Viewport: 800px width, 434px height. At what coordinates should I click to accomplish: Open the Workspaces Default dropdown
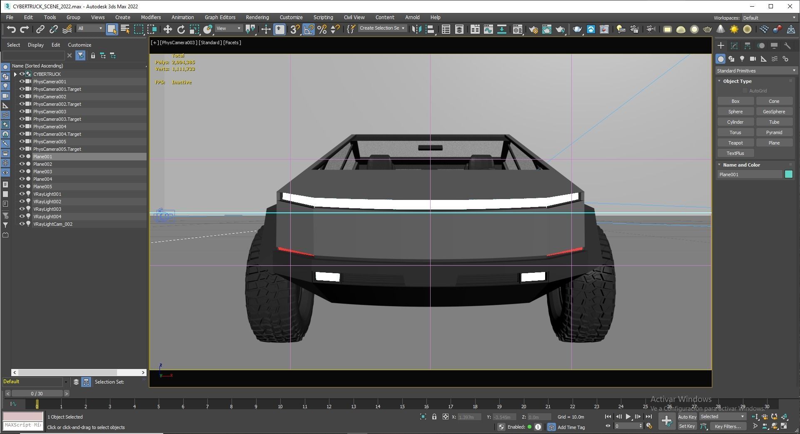(770, 18)
